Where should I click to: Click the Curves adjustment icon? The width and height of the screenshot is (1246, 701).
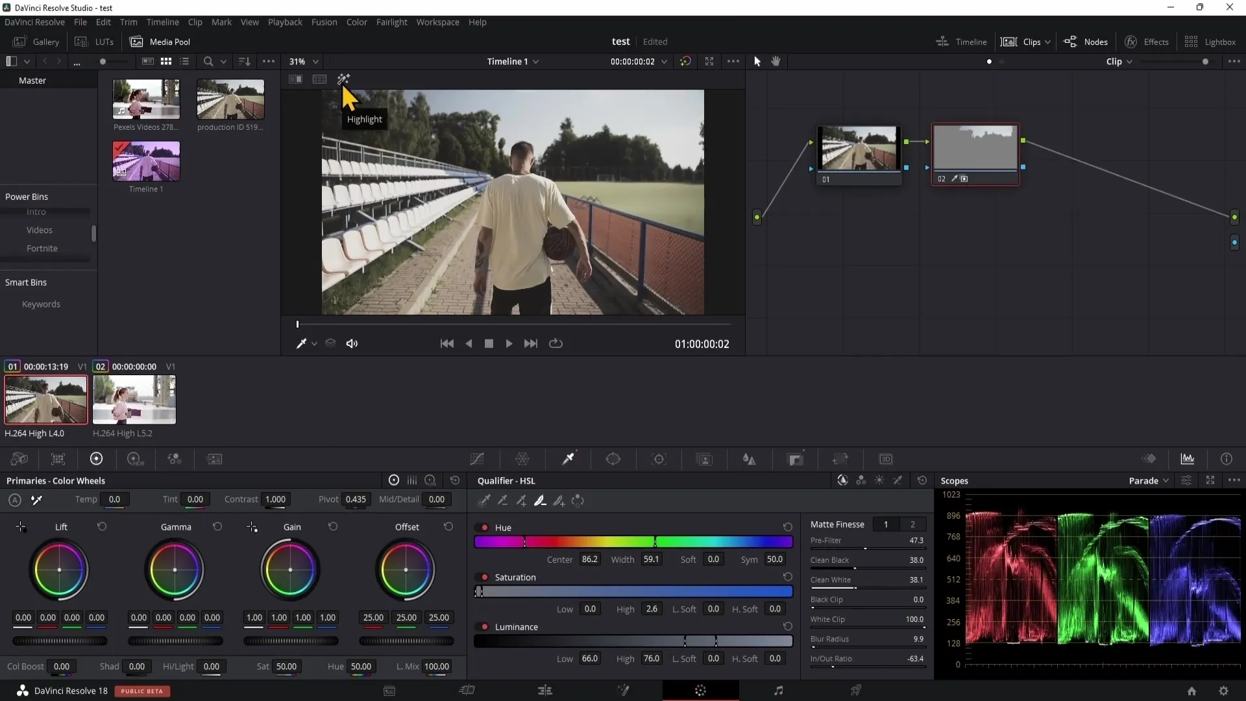click(478, 459)
